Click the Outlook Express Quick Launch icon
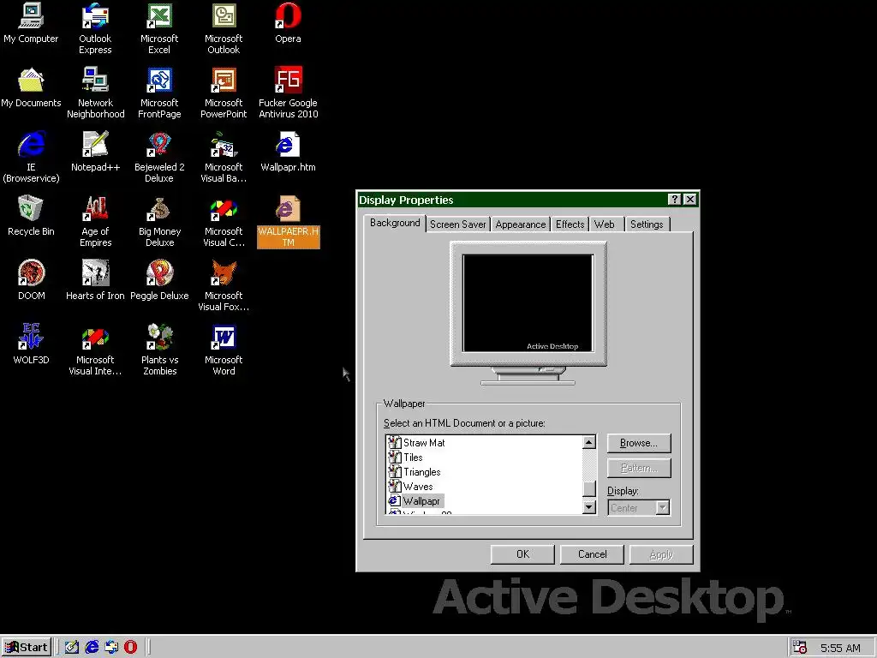The height and width of the screenshot is (658, 877). point(111,648)
